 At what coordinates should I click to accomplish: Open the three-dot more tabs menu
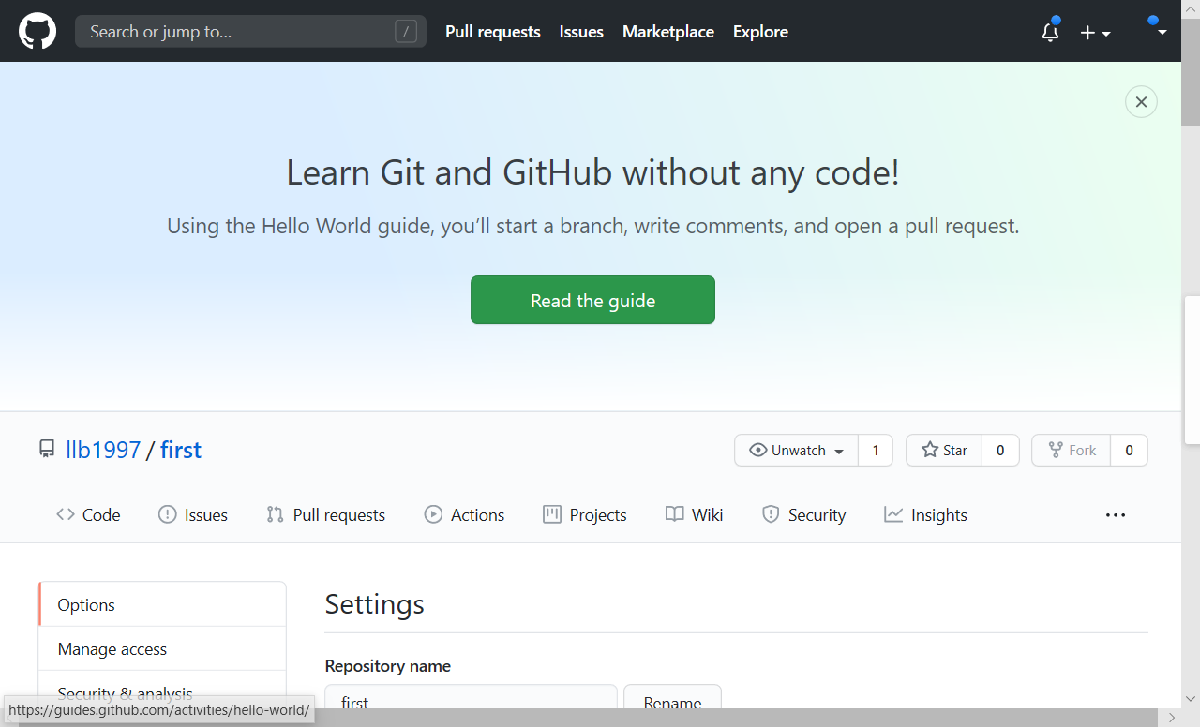1116,515
